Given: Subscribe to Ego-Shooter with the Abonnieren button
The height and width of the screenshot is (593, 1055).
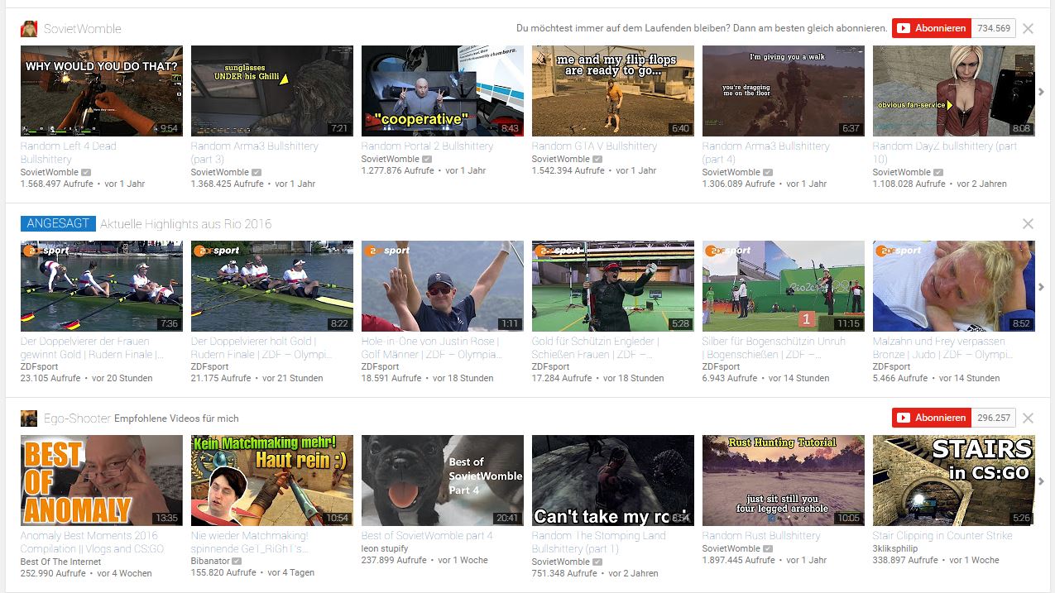Looking at the screenshot, I should [x=931, y=418].
